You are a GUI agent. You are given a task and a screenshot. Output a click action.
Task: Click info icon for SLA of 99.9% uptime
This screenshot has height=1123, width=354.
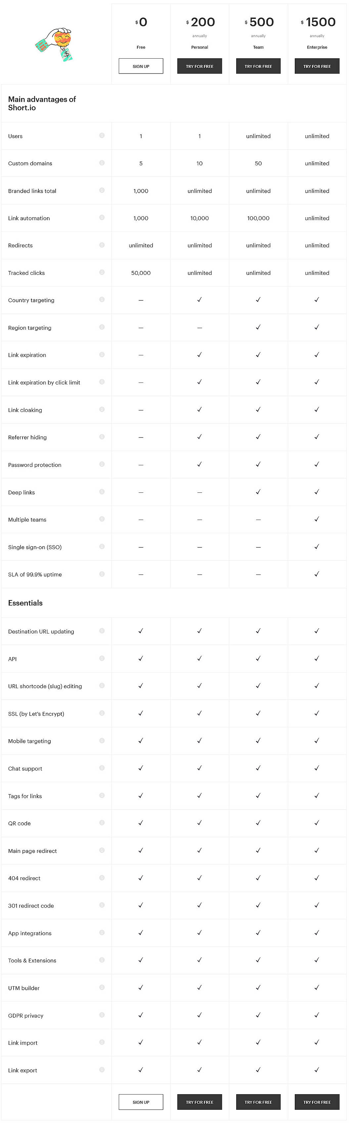102,574
